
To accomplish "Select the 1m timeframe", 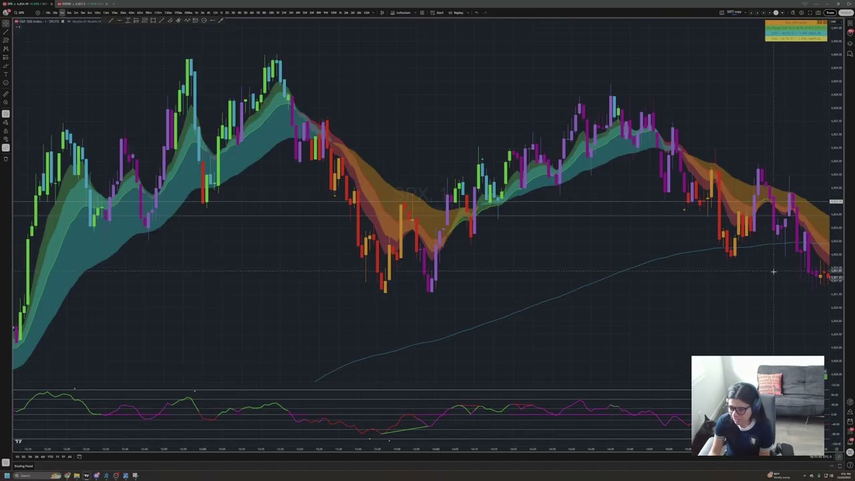I will [62, 13].
